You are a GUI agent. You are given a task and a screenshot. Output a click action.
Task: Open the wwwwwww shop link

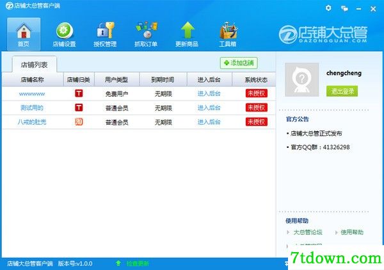pos(32,94)
